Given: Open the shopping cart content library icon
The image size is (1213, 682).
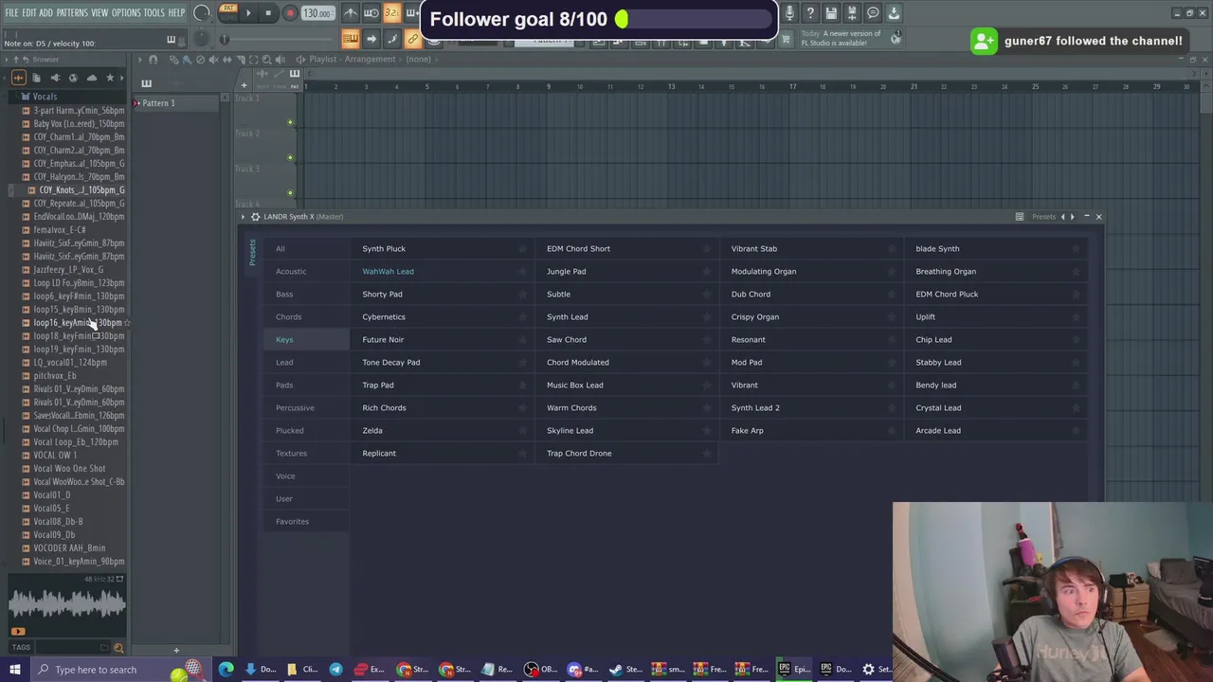Looking at the screenshot, I should pyautogui.click(x=786, y=39).
